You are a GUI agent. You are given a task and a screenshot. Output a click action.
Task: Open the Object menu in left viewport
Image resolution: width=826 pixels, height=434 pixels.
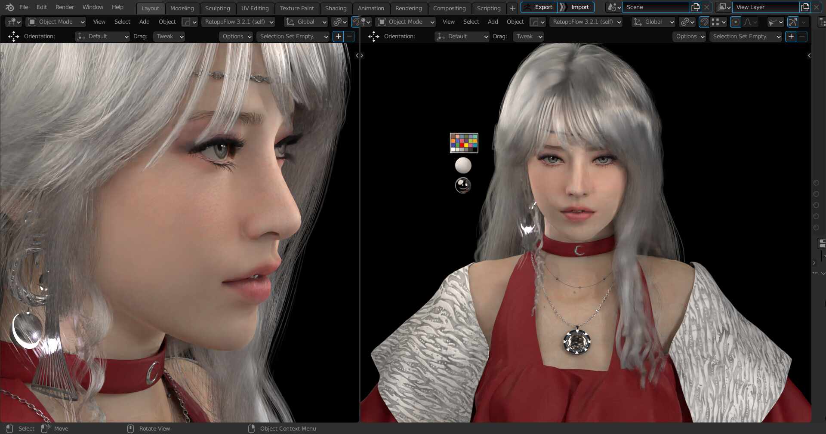tap(167, 22)
